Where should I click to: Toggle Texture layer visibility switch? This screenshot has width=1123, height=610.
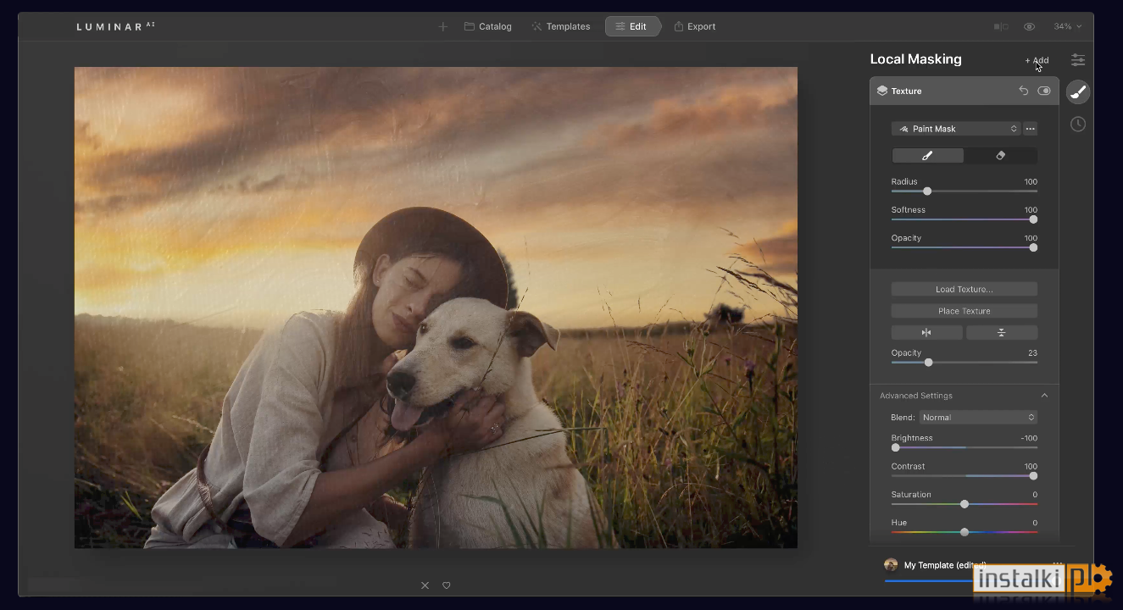(x=1044, y=91)
